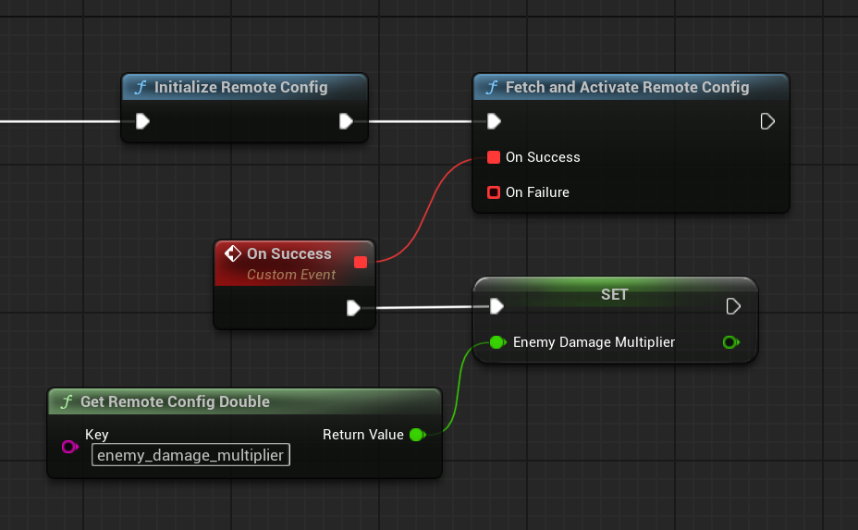This screenshot has height=530, width=858.
Task: Select the Fetch and Activate Remote Config node title
Action: pos(627,88)
